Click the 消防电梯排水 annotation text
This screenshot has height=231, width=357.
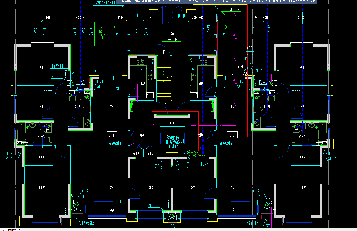173,138
